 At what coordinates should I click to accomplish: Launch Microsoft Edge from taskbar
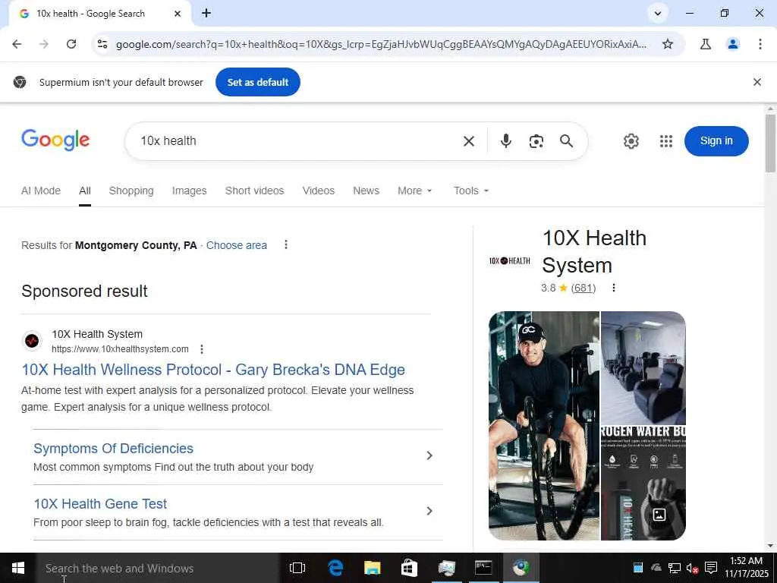pyautogui.click(x=335, y=568)
